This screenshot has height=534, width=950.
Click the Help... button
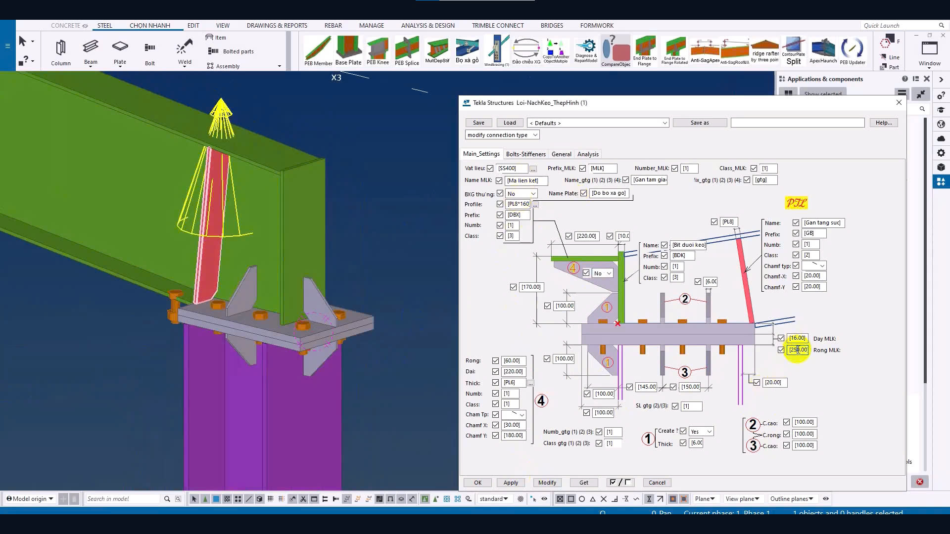(884, 123)
